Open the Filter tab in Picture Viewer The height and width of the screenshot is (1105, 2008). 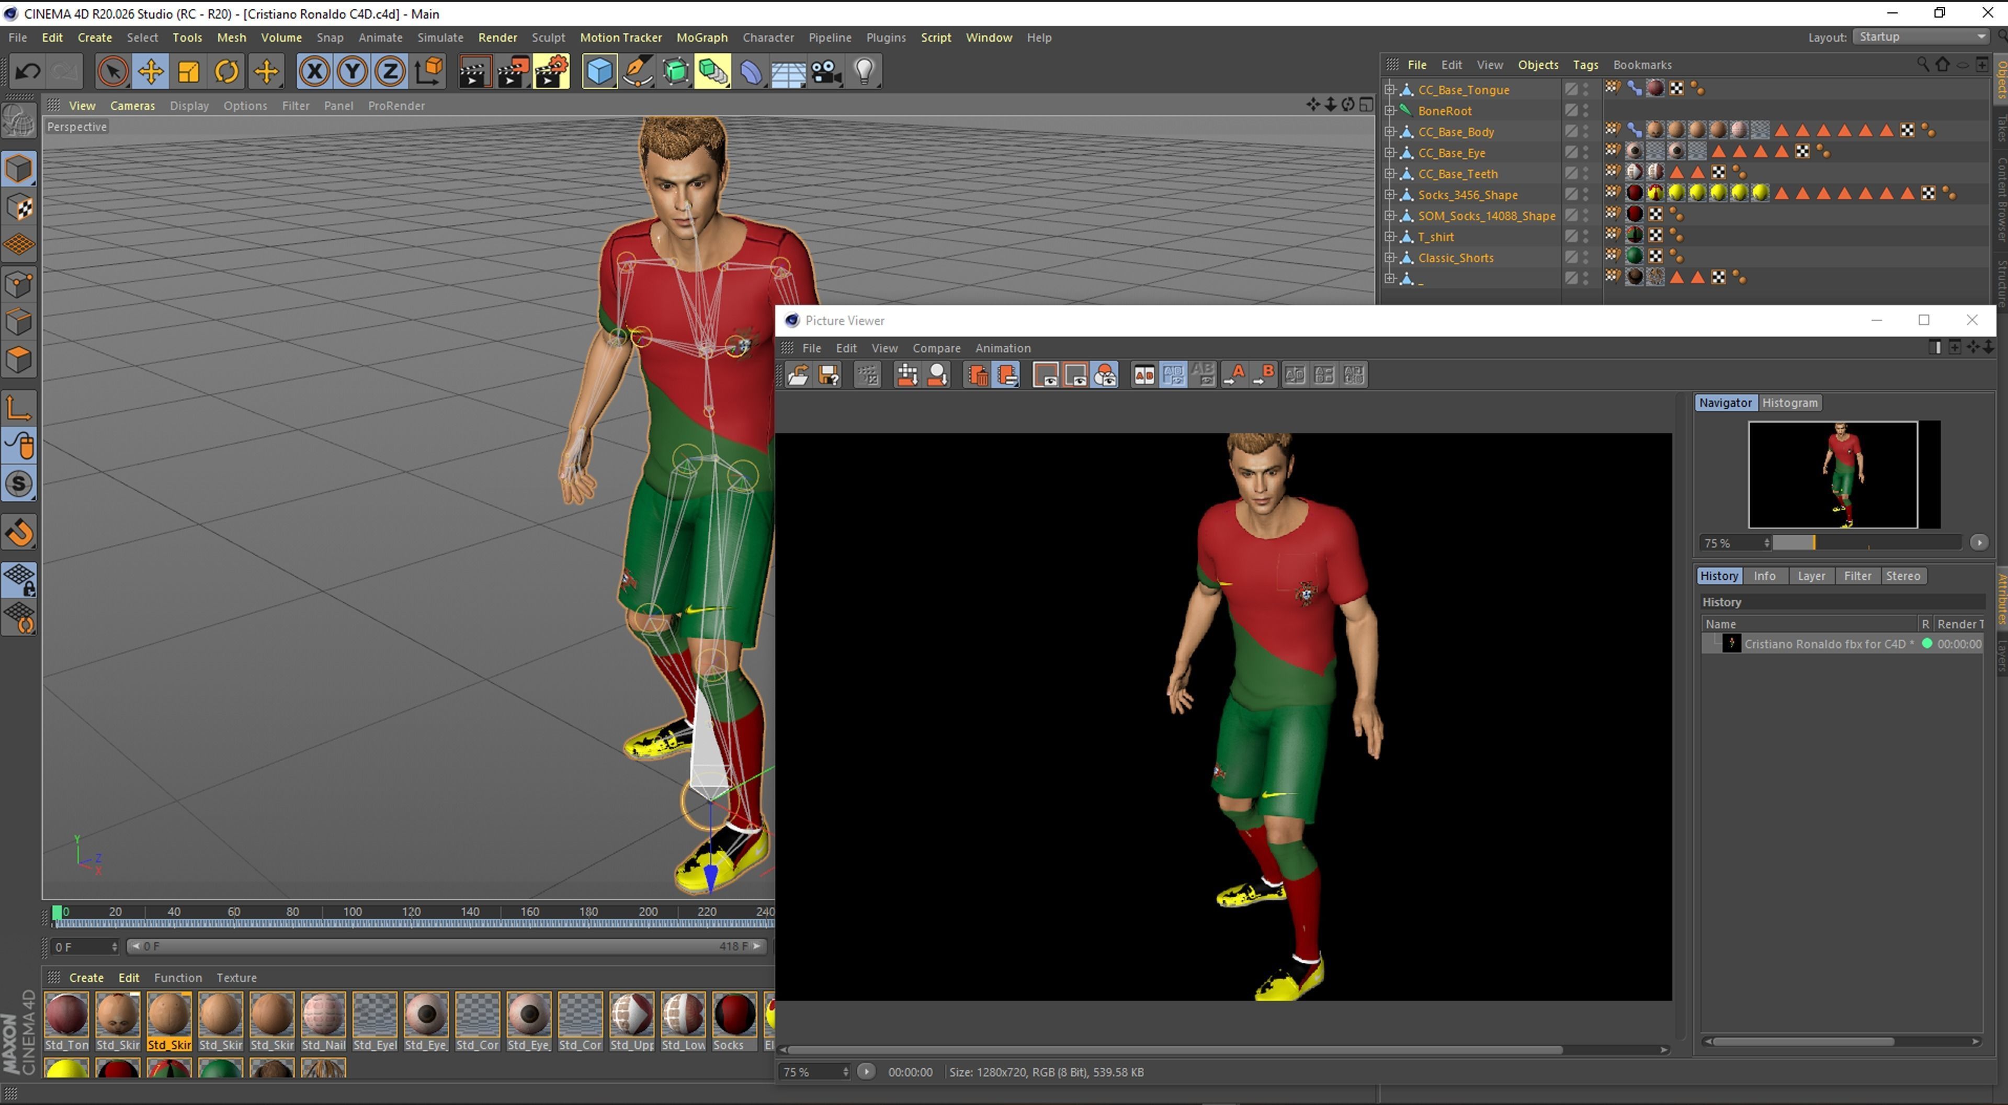click(1857, 576)
